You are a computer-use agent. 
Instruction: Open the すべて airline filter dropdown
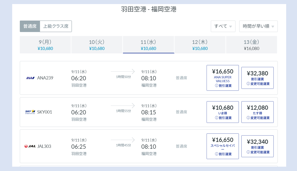pos(223,26)
